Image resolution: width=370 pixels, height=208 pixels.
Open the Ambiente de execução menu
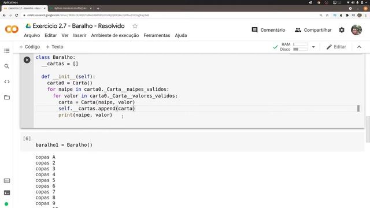pos(115,35)
